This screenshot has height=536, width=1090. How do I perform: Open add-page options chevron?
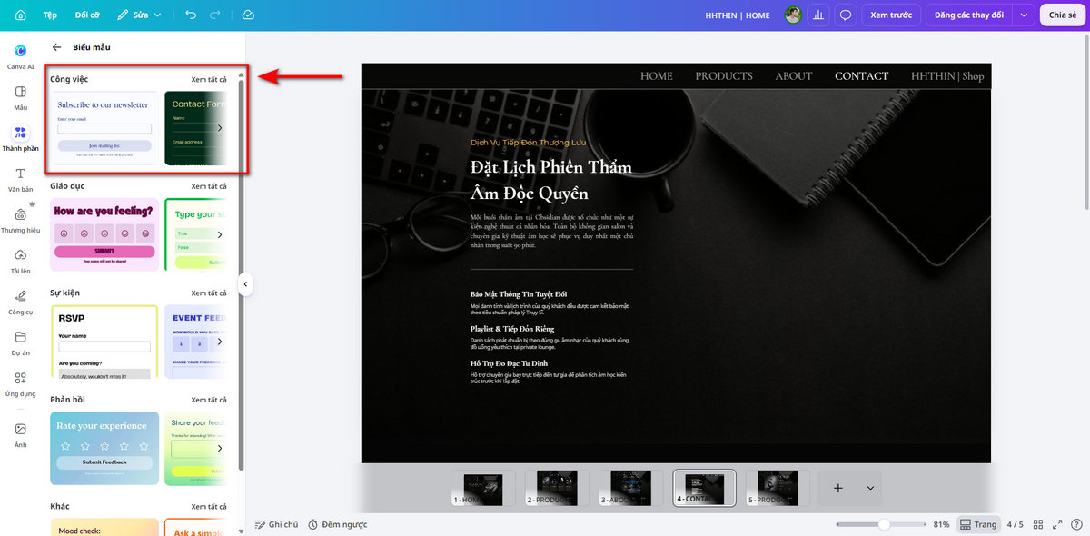[870, 488]
